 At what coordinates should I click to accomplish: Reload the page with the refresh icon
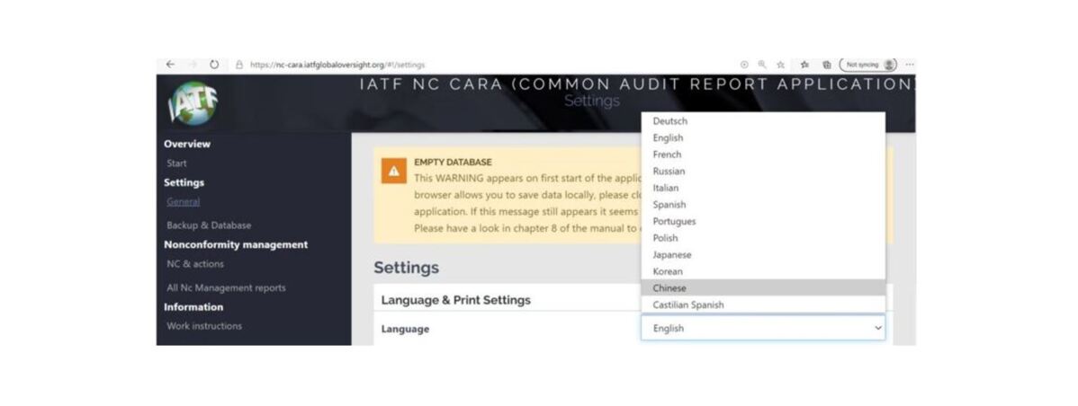click(214, 65)
